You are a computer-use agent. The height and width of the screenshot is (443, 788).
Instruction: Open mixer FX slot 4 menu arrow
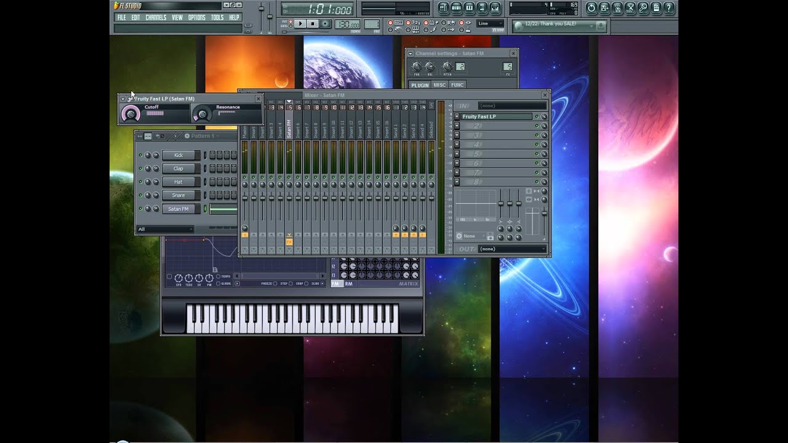pos(457,145)
